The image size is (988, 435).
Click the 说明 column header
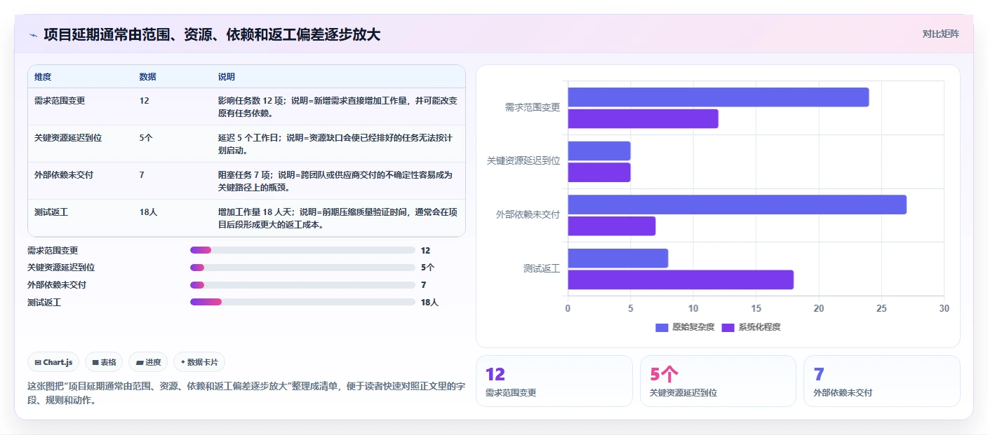click(227, 76)
